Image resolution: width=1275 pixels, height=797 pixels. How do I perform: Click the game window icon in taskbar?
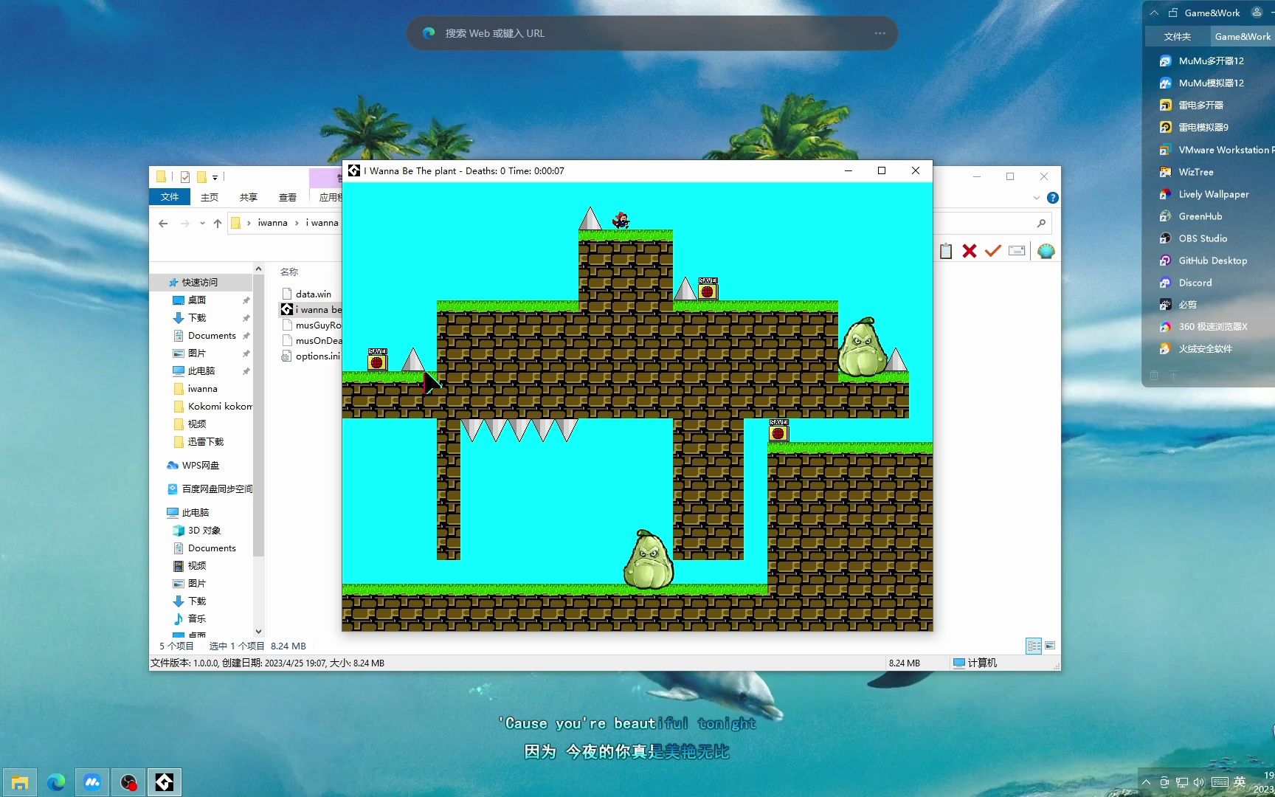[x=165, y=782]
